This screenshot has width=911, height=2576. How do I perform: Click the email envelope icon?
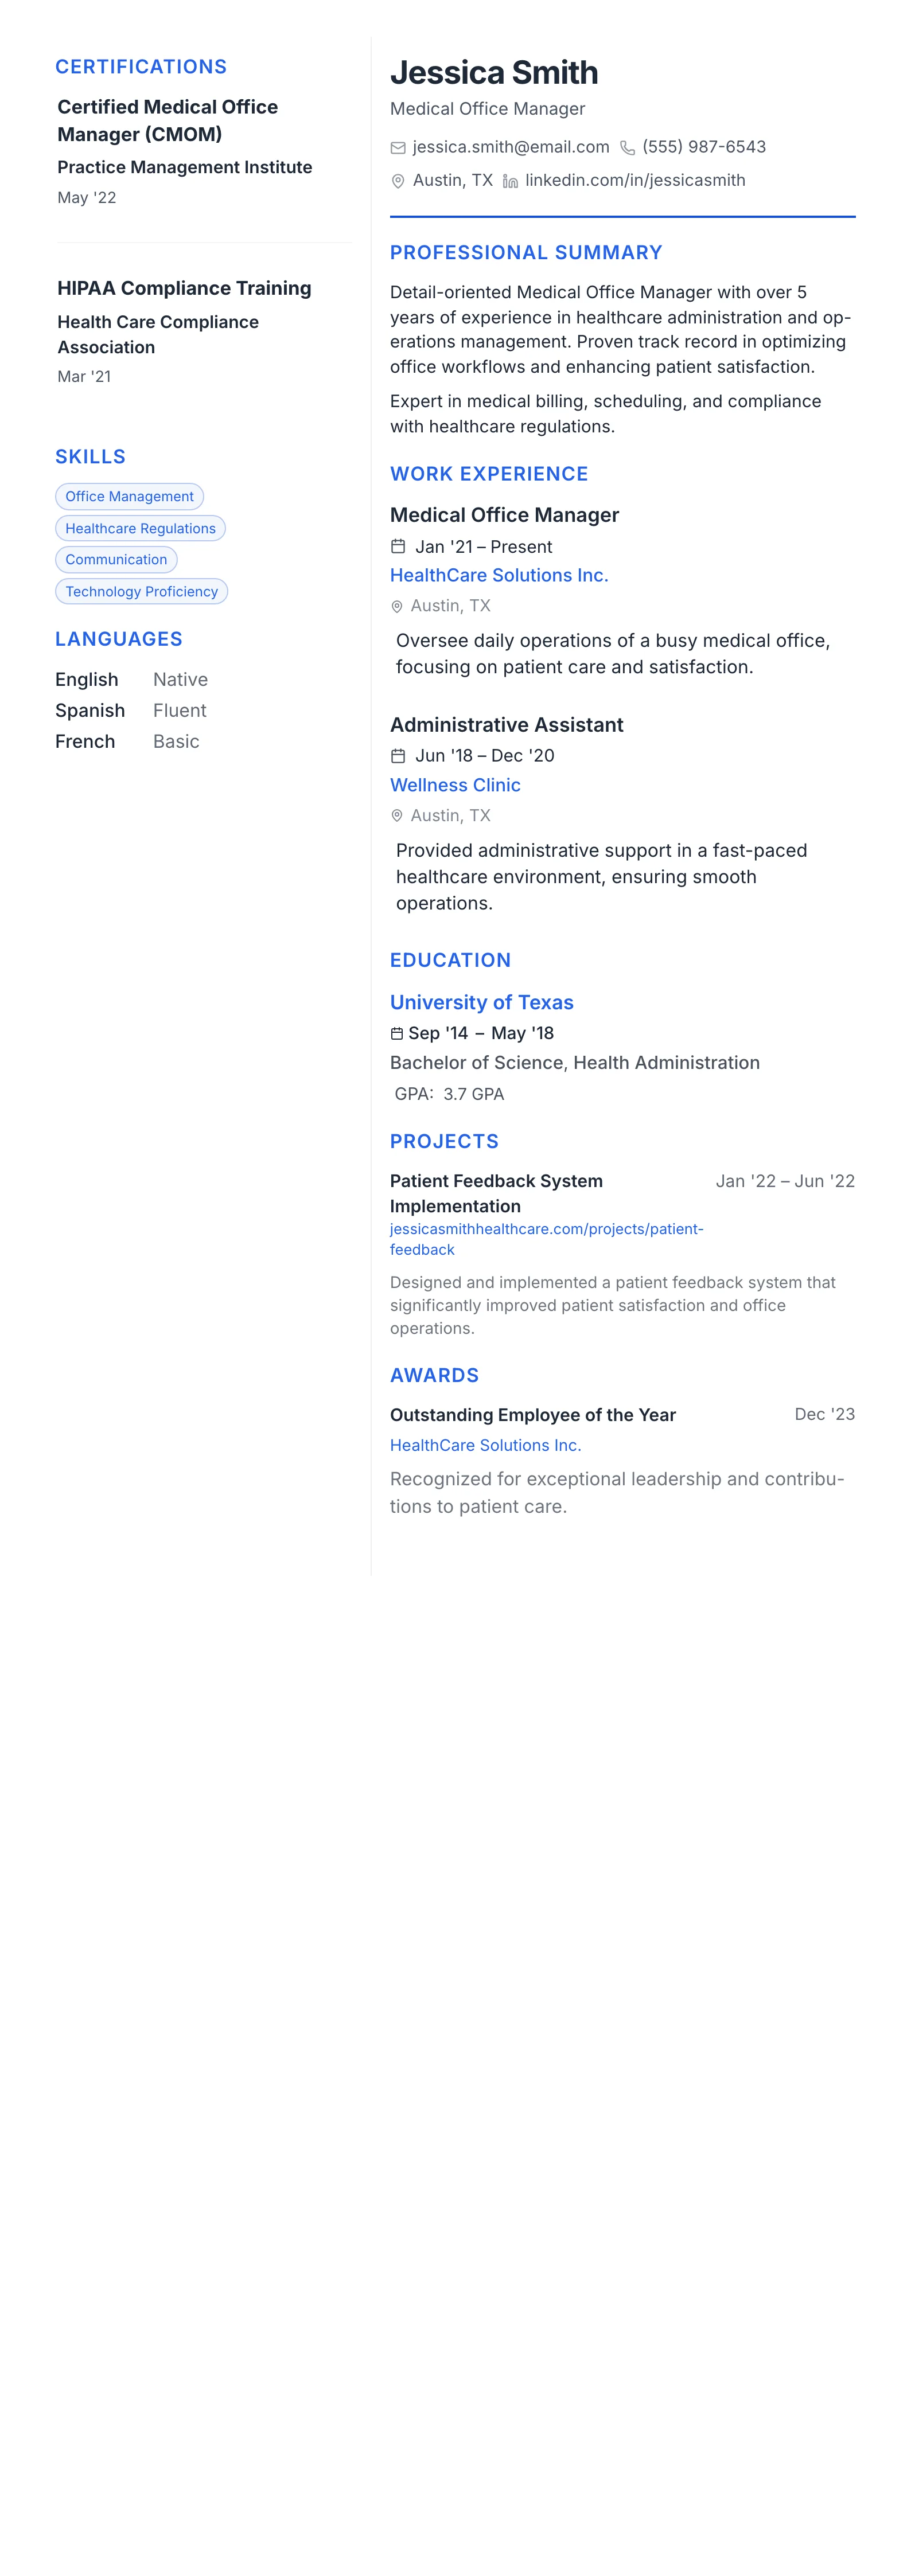click(x=398, y=148)
